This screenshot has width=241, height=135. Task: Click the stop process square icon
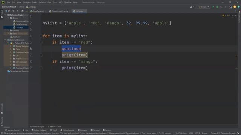pos(226,7)
